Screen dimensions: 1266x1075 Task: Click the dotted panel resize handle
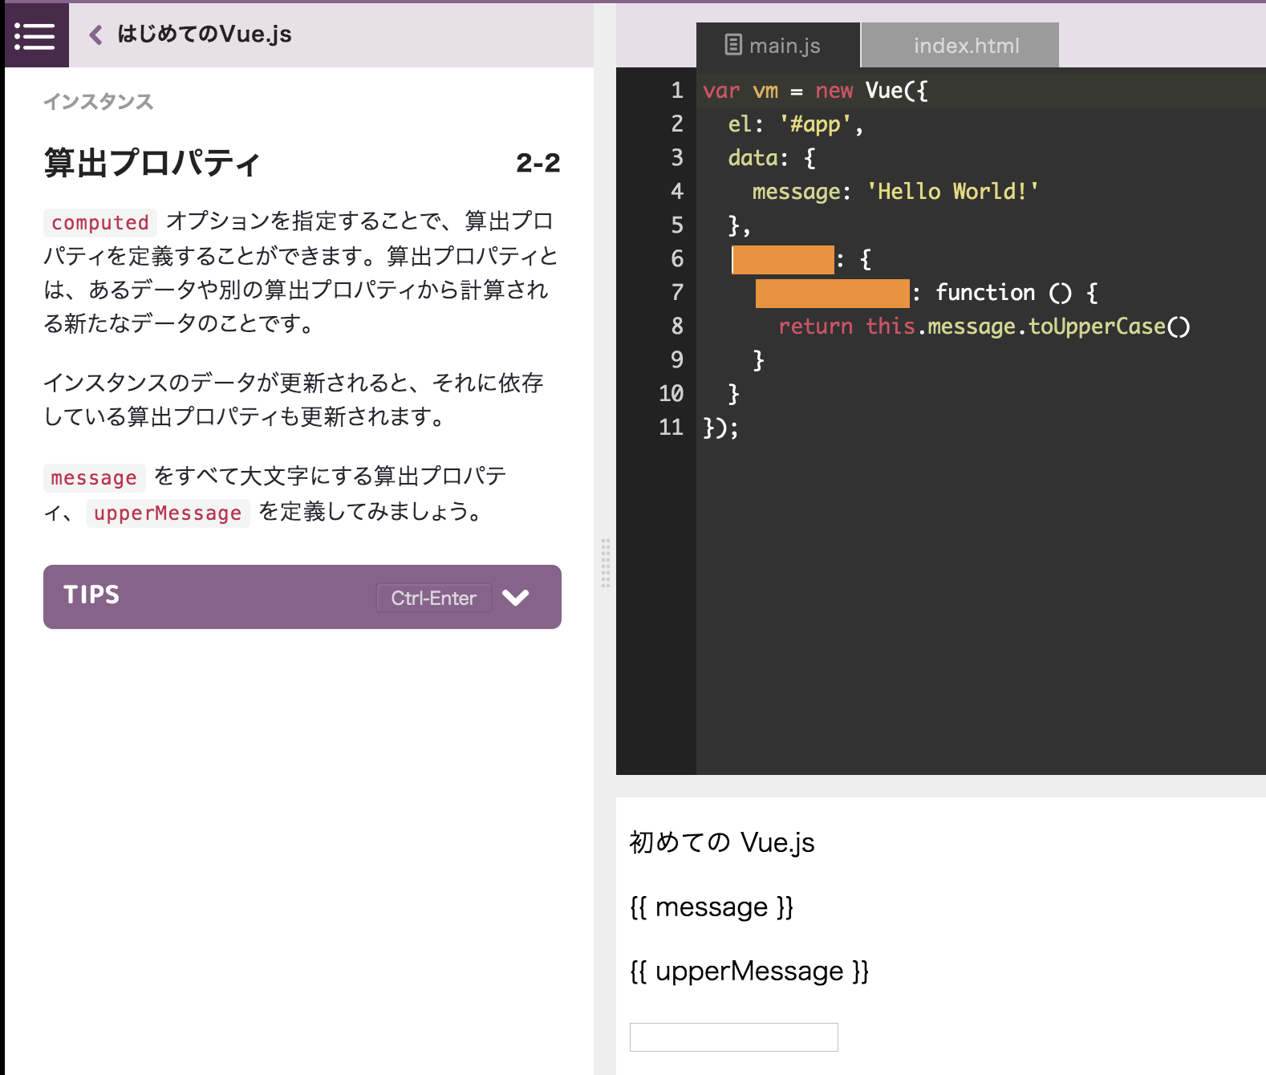pos(605,563)
